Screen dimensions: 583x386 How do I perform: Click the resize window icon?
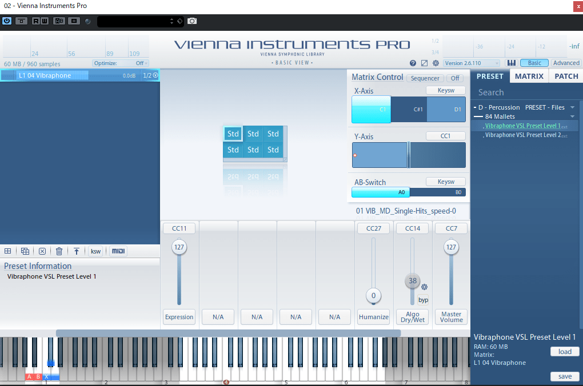click(x=424, y=63)
